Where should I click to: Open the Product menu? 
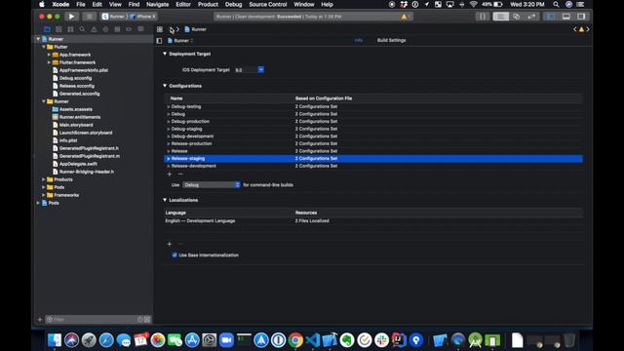208,4
